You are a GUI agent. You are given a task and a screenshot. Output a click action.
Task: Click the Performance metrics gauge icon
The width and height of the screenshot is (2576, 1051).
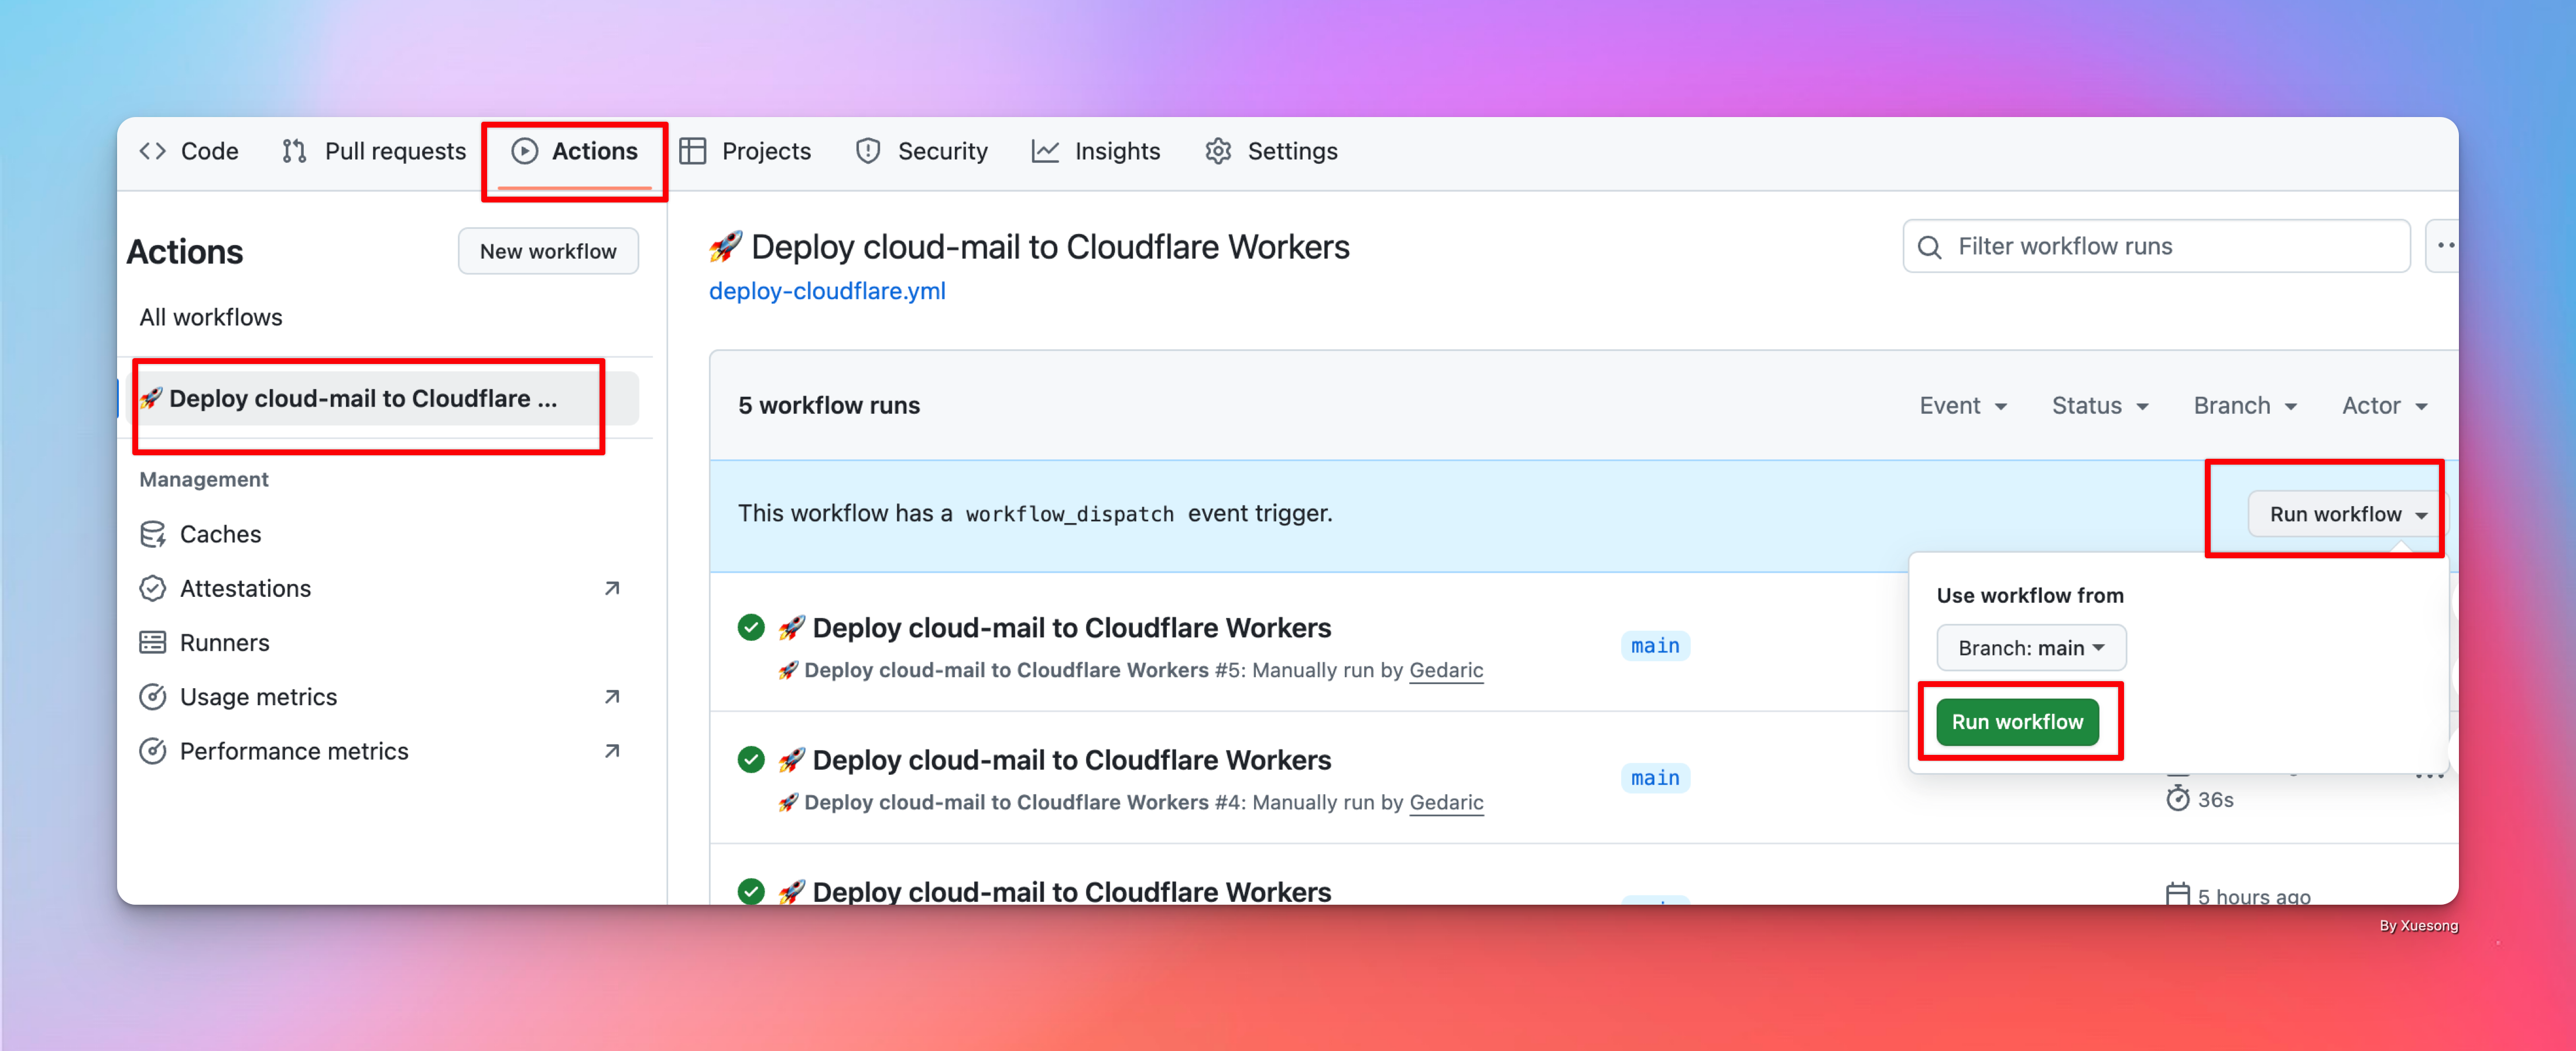[153, 750]
